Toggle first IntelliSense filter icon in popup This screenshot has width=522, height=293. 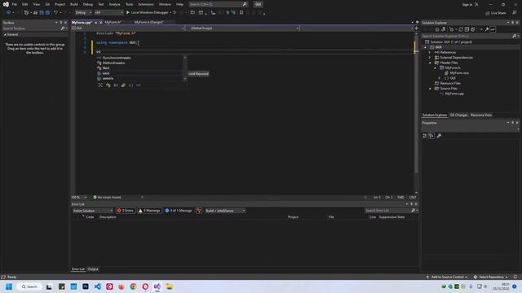coord(100,85)
